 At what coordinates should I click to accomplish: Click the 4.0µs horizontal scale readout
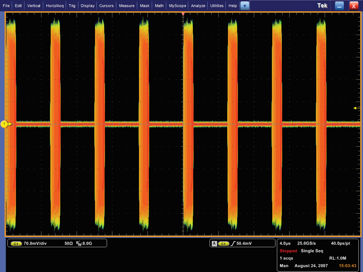click(285, 244)
